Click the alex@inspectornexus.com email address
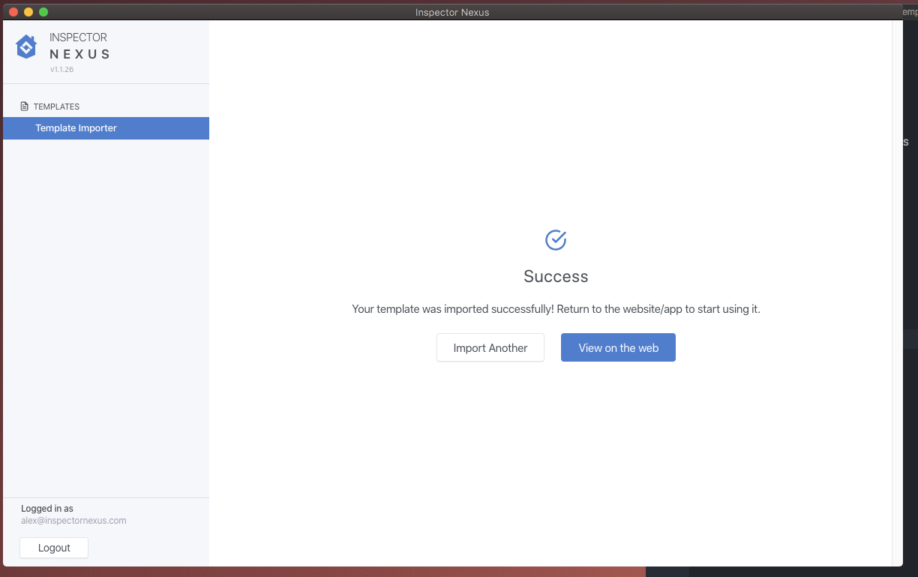 click(73, 521)
